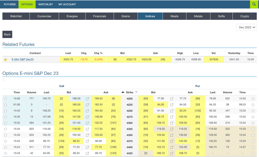Open external link icon for 4400 call
259x157 pixels.
tap(87, 147)
